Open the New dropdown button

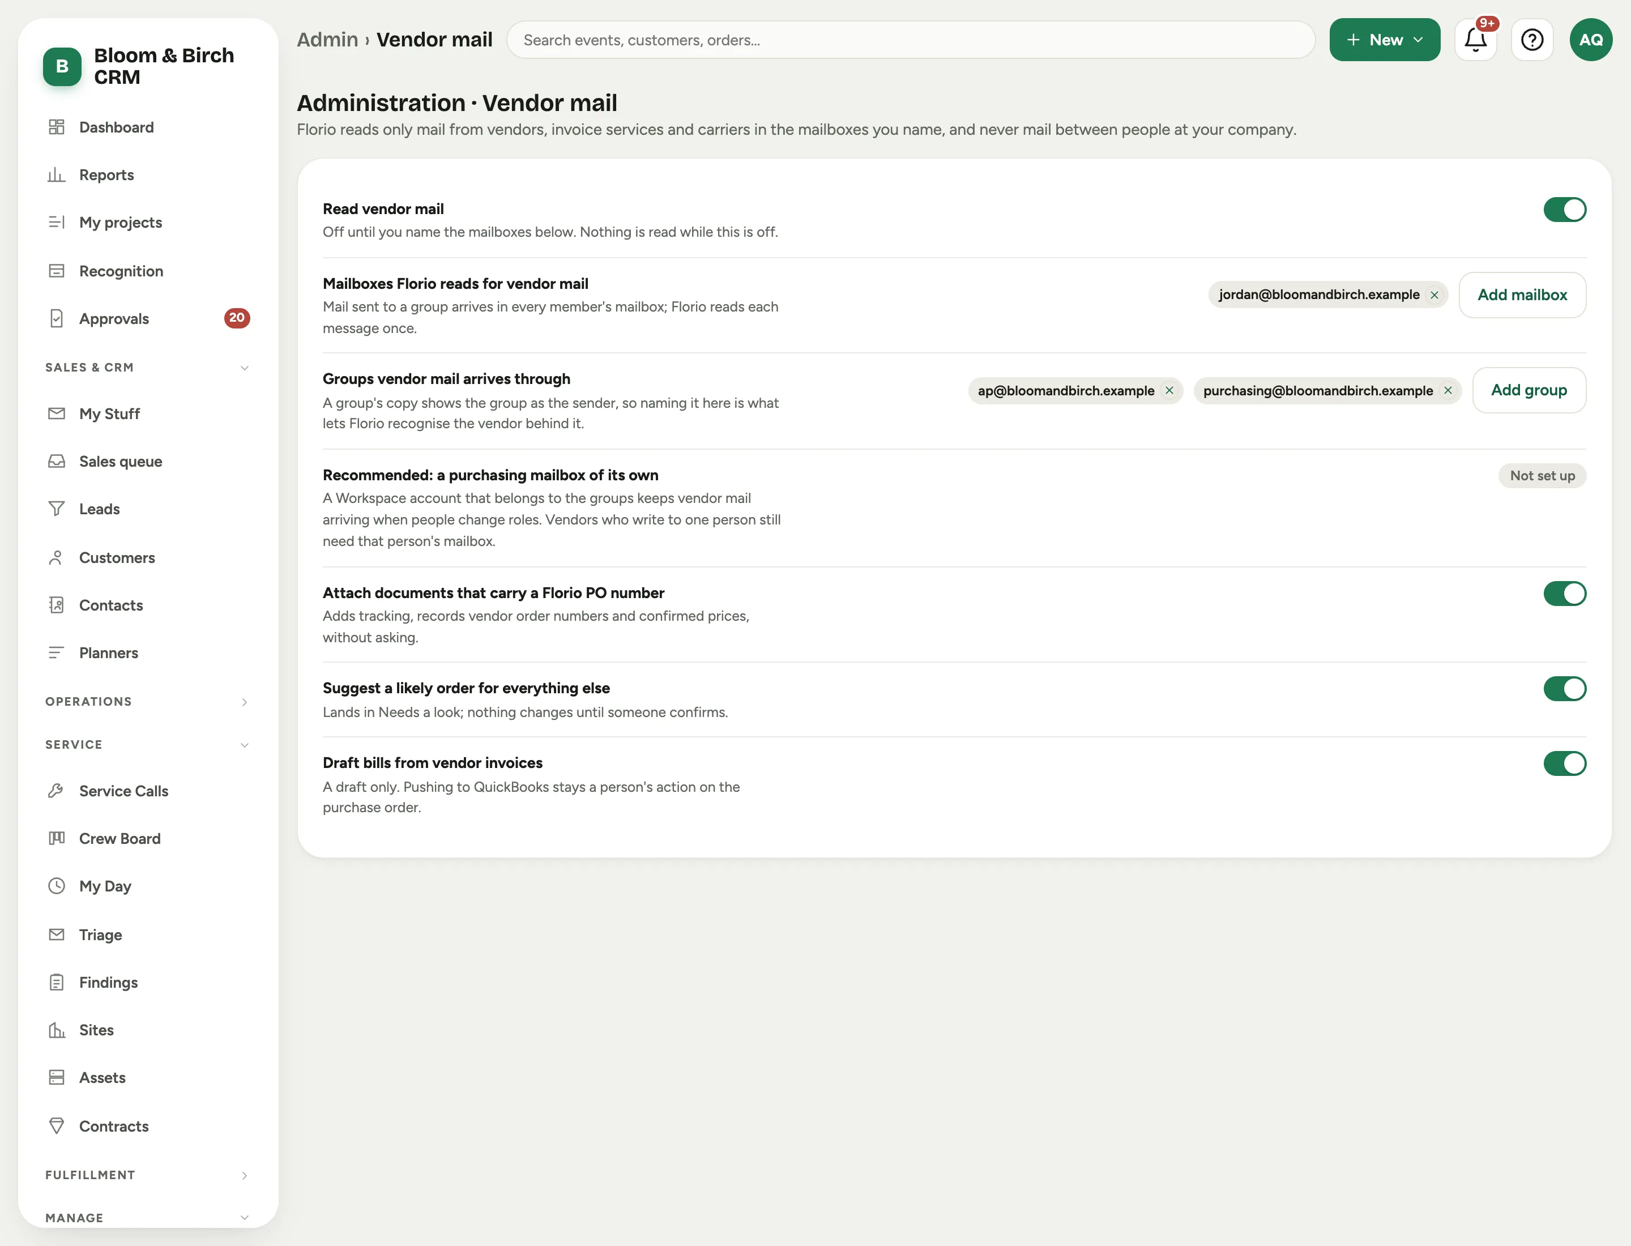(1384, 40)
